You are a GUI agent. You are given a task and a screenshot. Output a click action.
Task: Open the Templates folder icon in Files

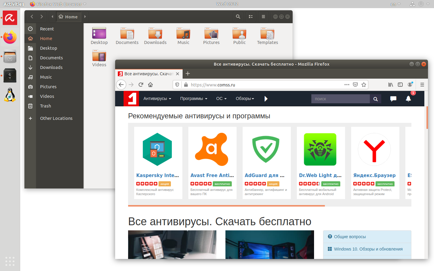click(x=267, y=36)
